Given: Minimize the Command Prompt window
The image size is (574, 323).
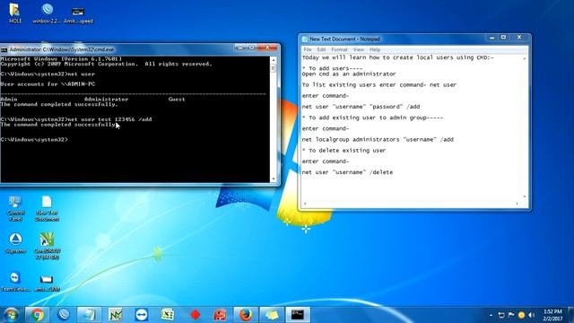Looking at the screenshot, I should (240, 48).
